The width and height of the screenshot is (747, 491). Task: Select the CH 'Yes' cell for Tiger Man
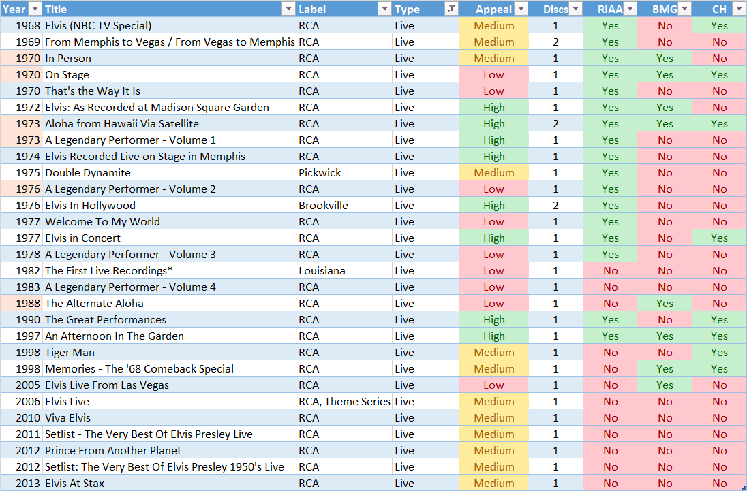point(719,353)
